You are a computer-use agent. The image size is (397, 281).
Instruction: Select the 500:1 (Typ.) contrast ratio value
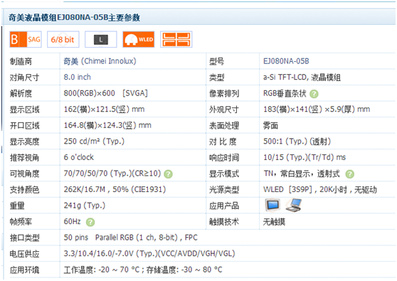(x=297, y=142)
